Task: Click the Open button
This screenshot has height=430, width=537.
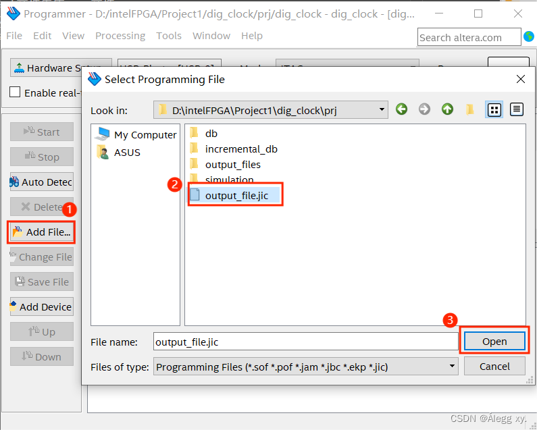Action: point(494,342)
